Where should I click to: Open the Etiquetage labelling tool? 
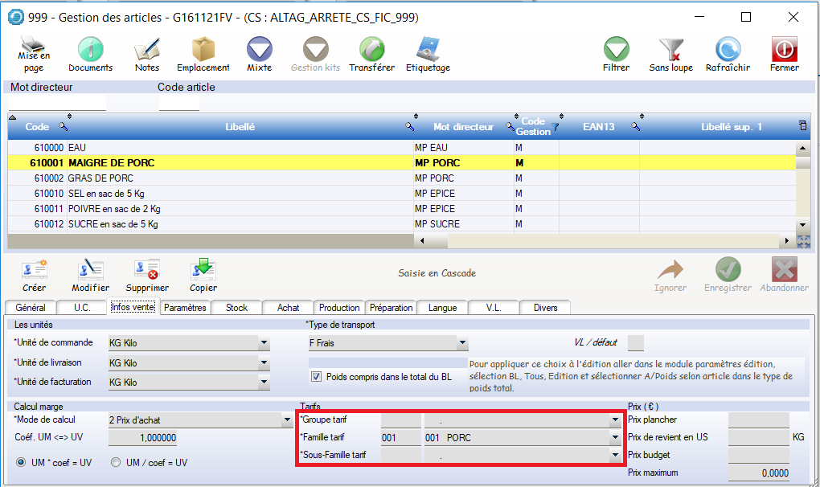tap(428, 50)
